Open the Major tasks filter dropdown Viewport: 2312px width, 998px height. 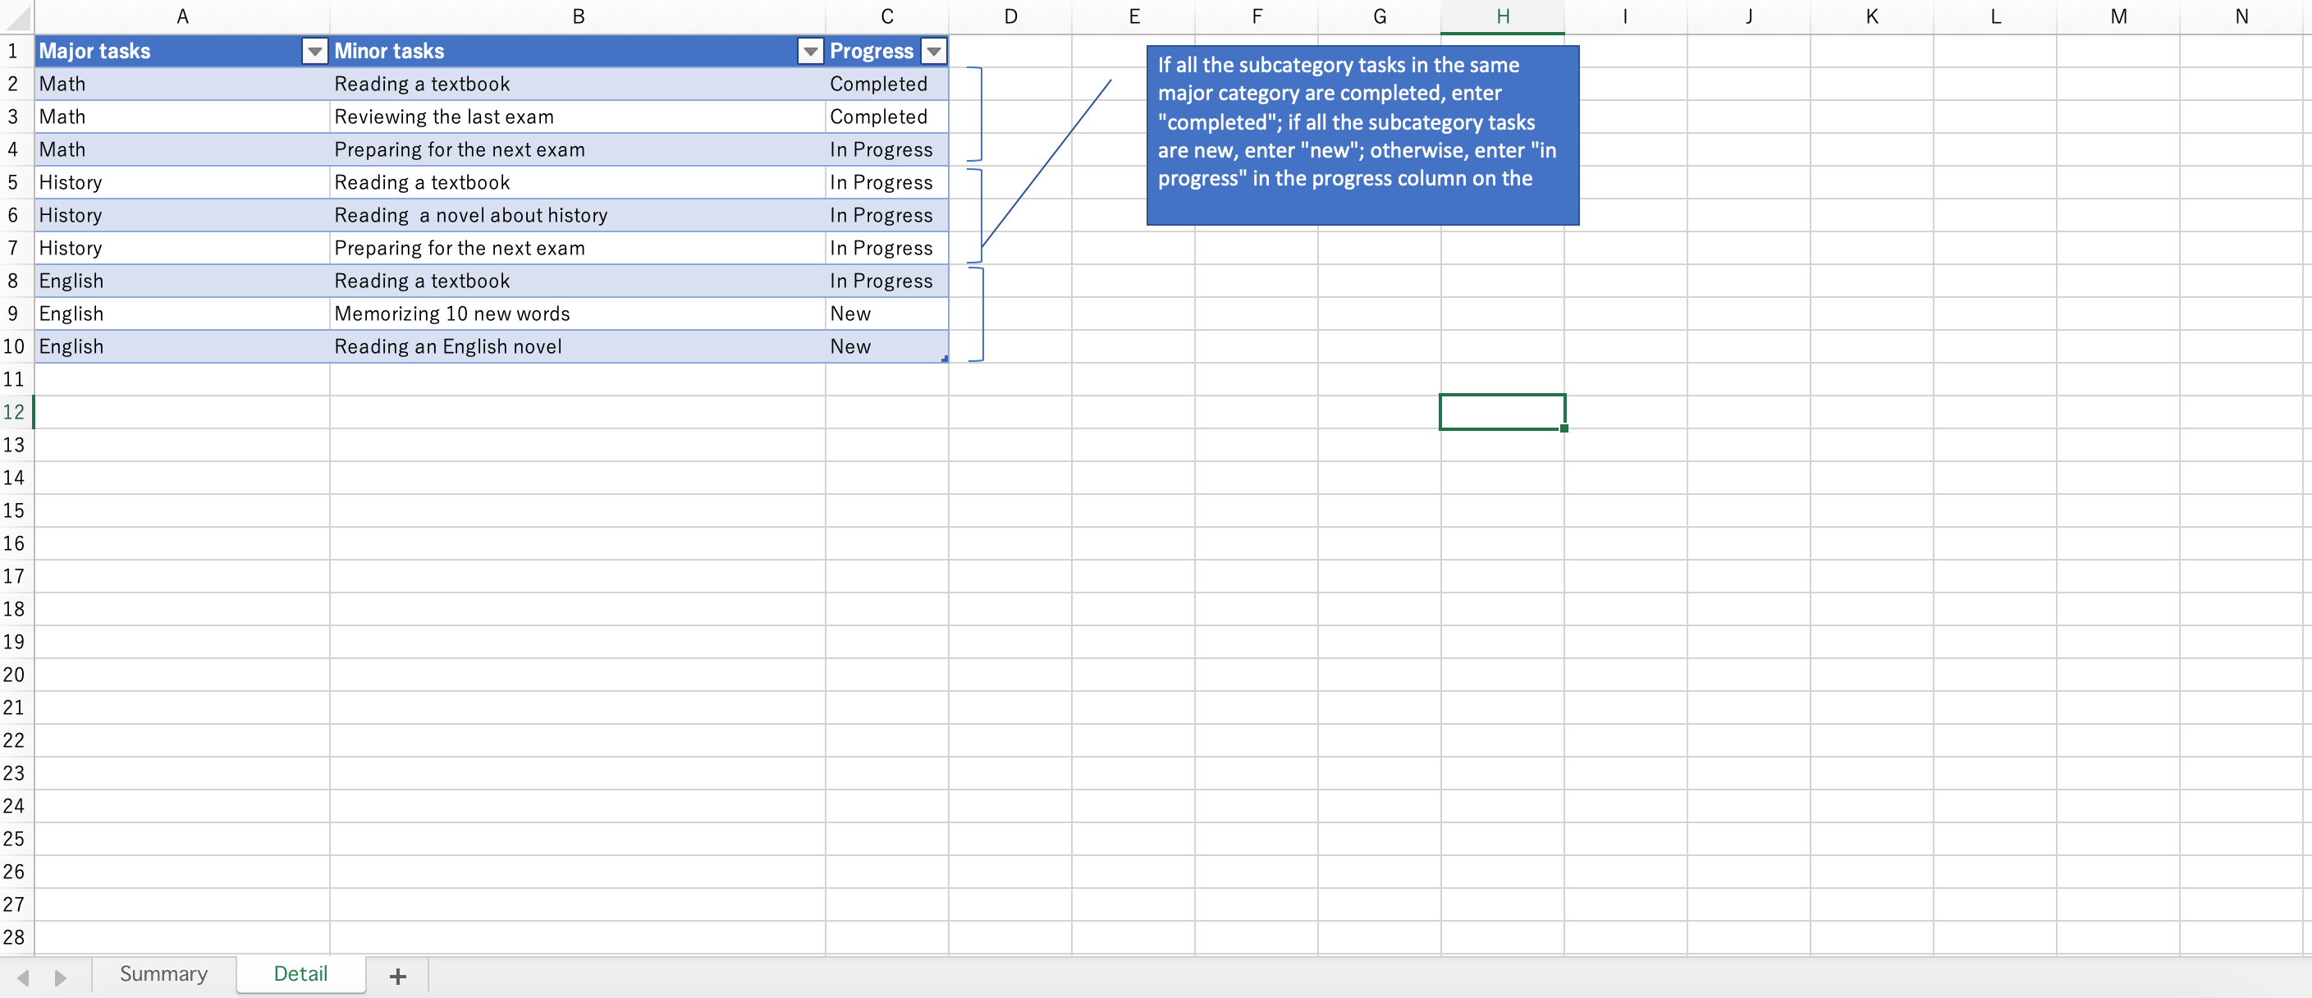314,52
